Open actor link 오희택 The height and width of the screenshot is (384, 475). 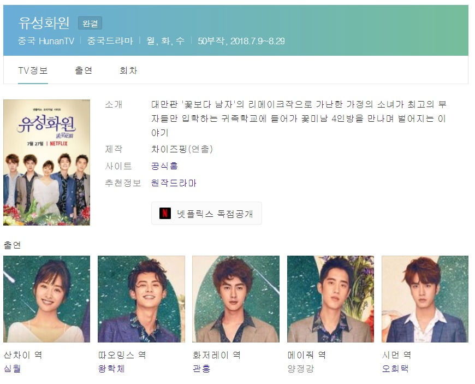395,369
